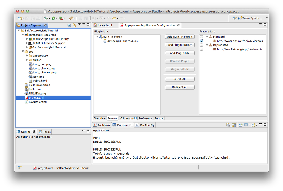Close the Appspresso Application Configuration editor
Image resolution: width=283 pixels, height=191 pixels.
pos(178,25)
